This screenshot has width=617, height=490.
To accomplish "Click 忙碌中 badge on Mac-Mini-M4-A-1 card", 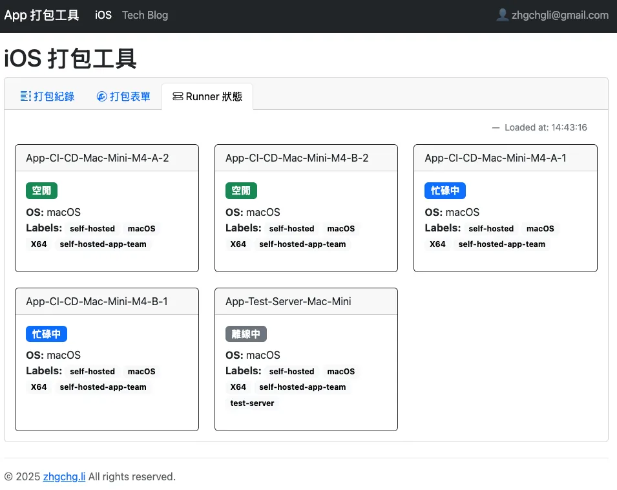I will click(445, 191).
